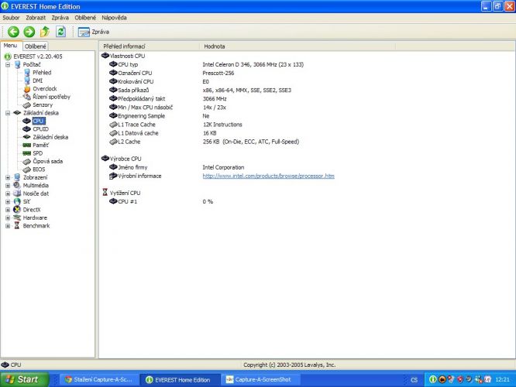Open the Zpráva menu in menu bar
Screen dimensions: 516x387
pos(60,18)
